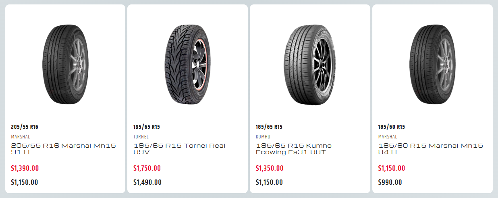Click the MARSHAL brand above the $990.00 tire

388,137
